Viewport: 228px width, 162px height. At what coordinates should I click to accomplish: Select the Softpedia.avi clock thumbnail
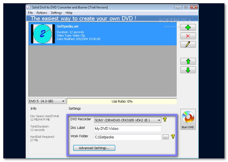tap(43, 34)
